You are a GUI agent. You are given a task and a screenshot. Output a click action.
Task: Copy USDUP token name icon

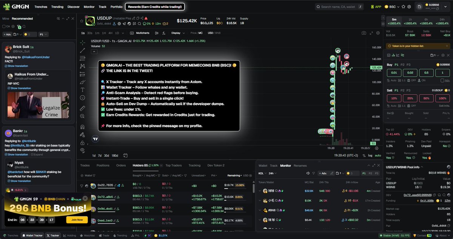pos(138,18)
